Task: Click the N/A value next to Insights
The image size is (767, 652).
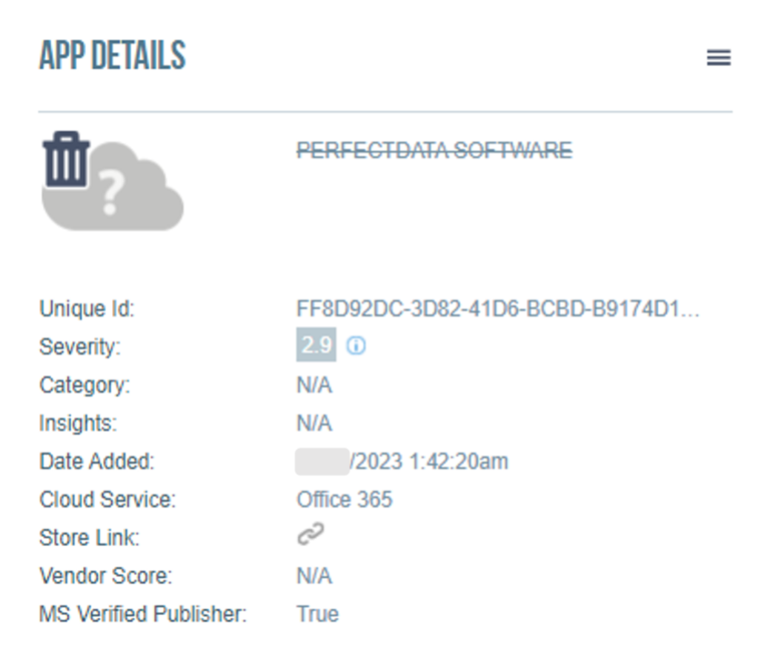Action: 314,424
